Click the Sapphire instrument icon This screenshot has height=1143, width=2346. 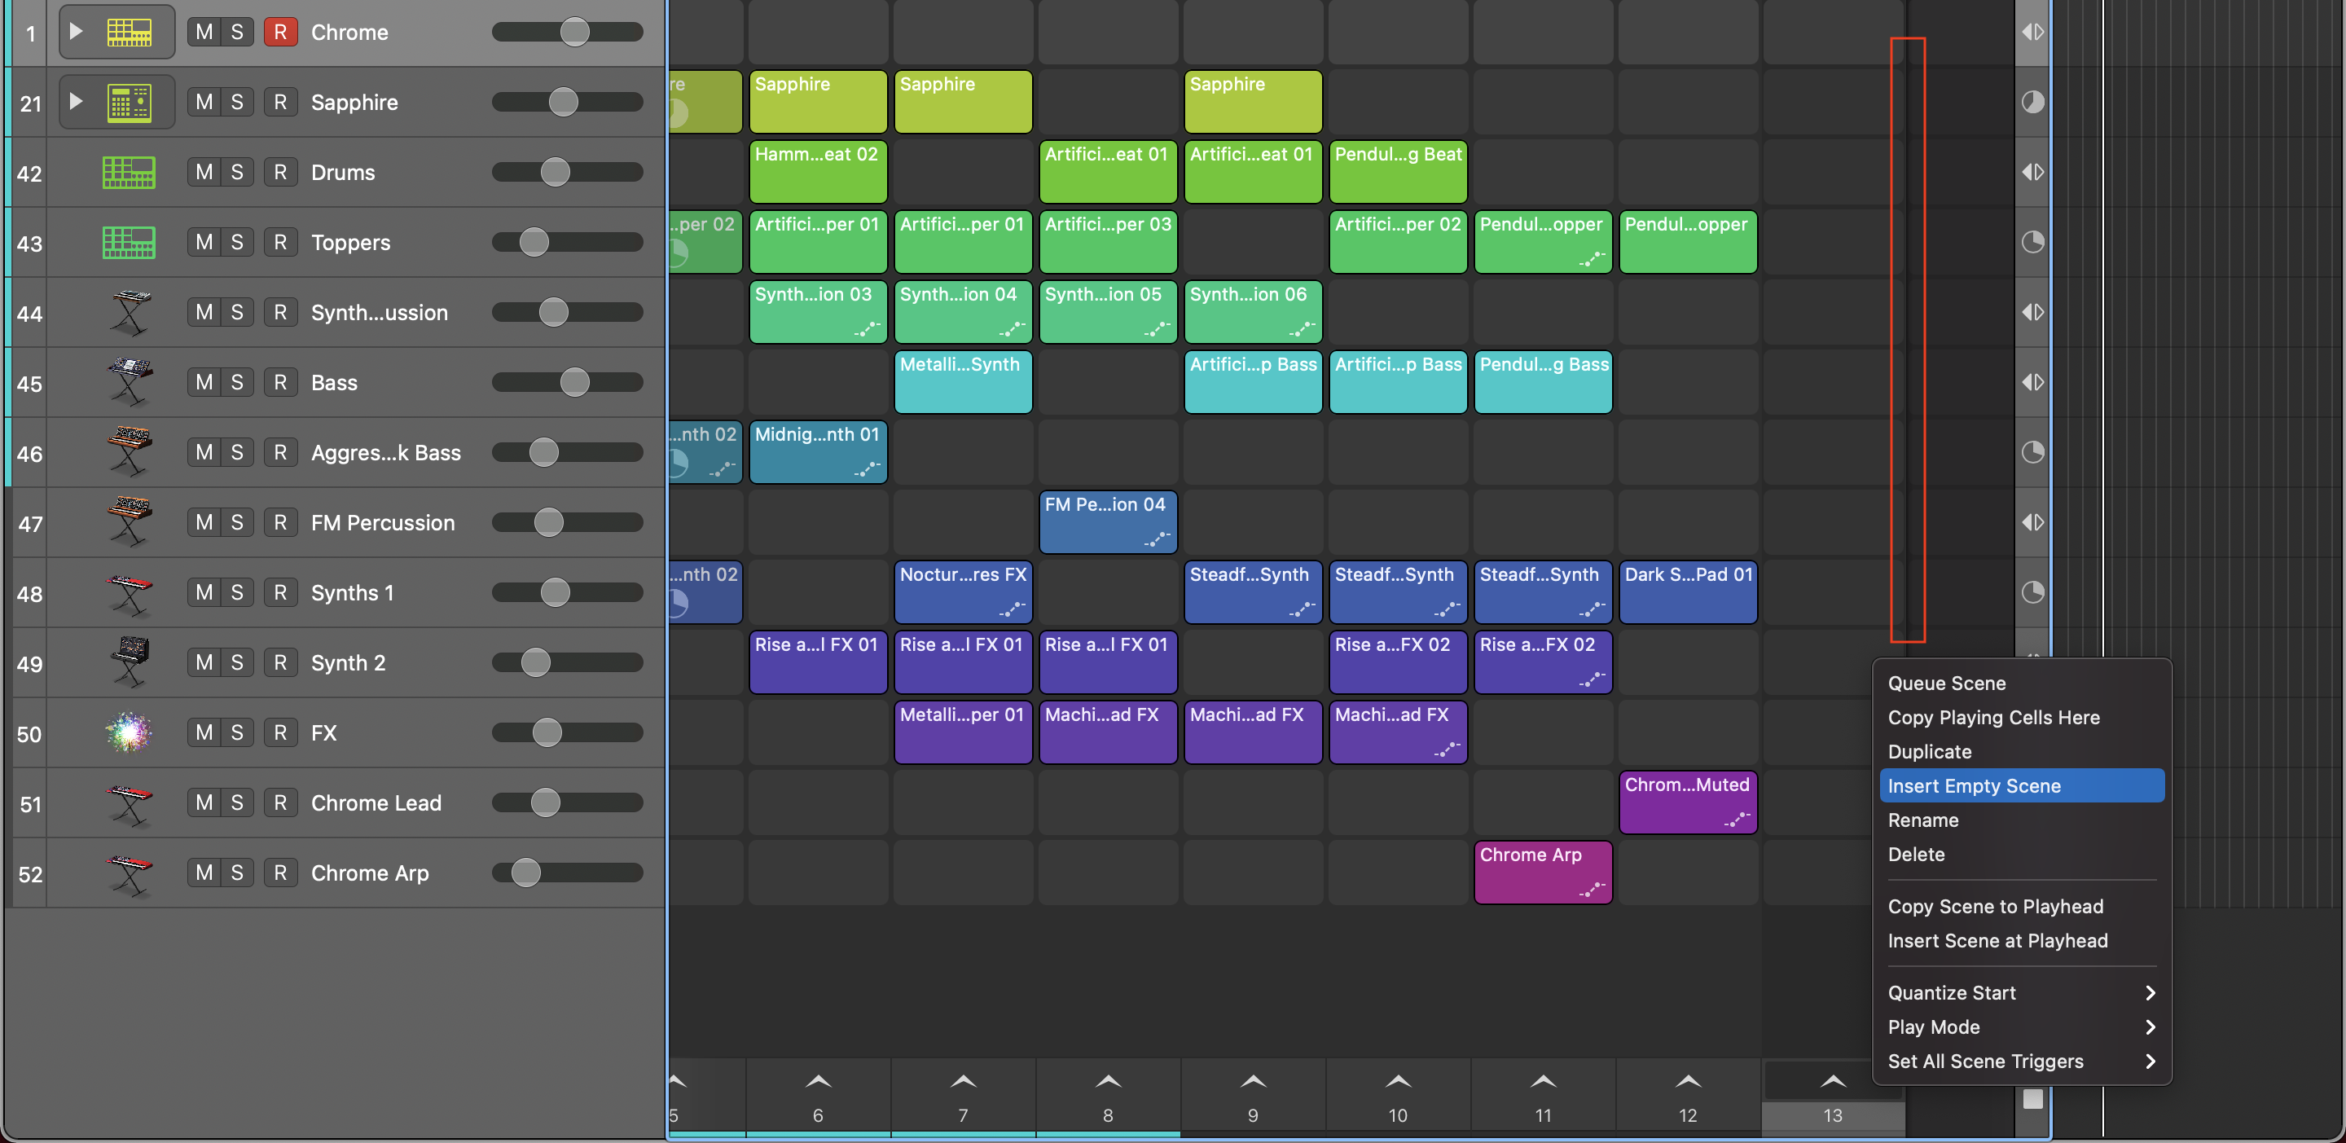click(129, 101)
